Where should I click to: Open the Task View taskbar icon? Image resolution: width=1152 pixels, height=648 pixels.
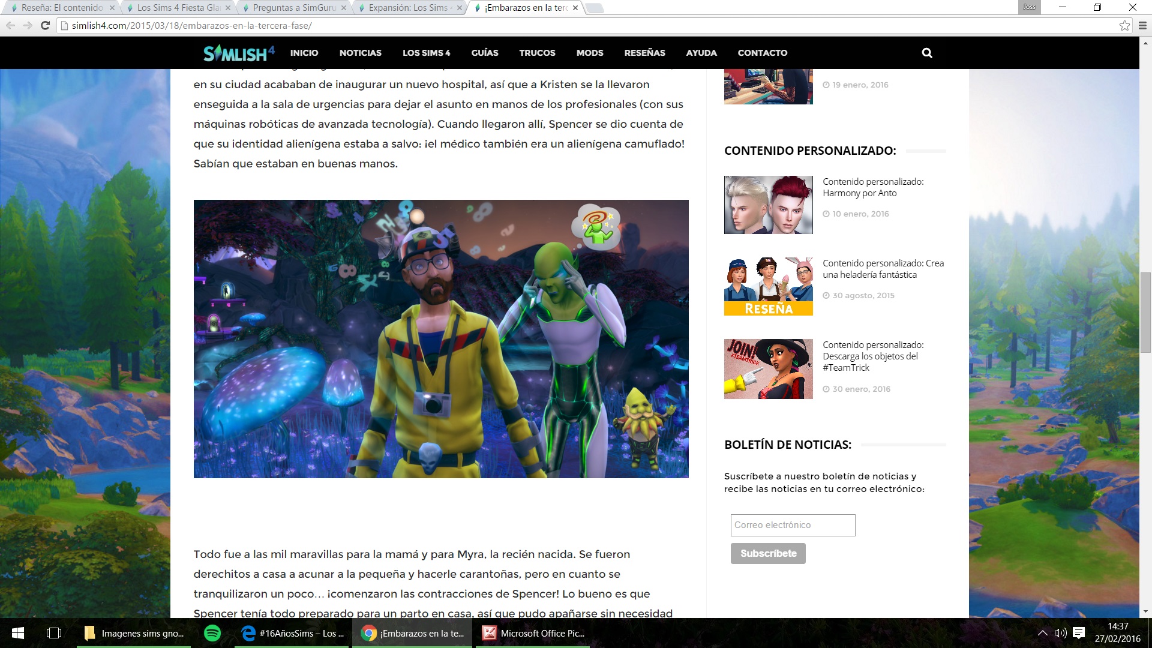tap(54, 633)
